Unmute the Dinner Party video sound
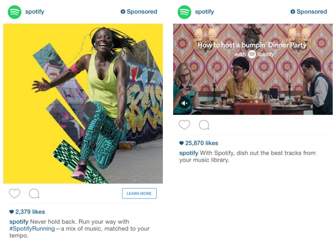The image size is (336, 242). click(x=184, y=103)
